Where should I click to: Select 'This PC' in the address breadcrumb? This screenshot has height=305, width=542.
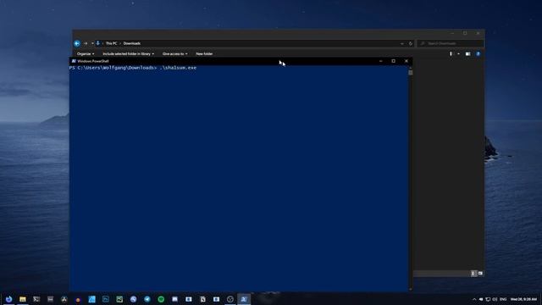[111, 43]
